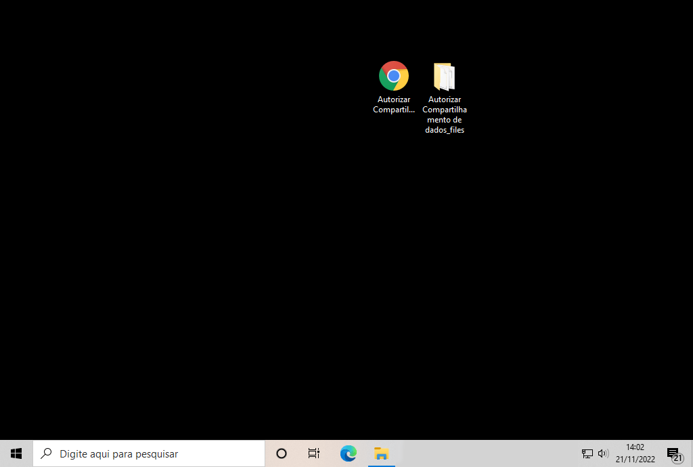The width and height of the screenshot is (693, 467).
Task: Click the 14:02 time on the taskbar
Action: tap(635, 447)
